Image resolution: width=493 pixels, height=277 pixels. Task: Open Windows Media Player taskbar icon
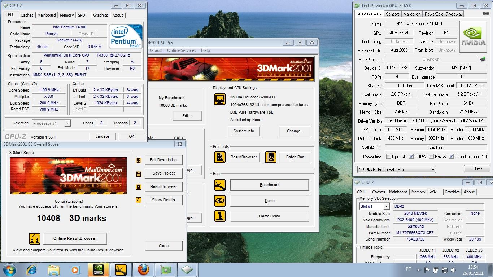(x=75, y=269)
